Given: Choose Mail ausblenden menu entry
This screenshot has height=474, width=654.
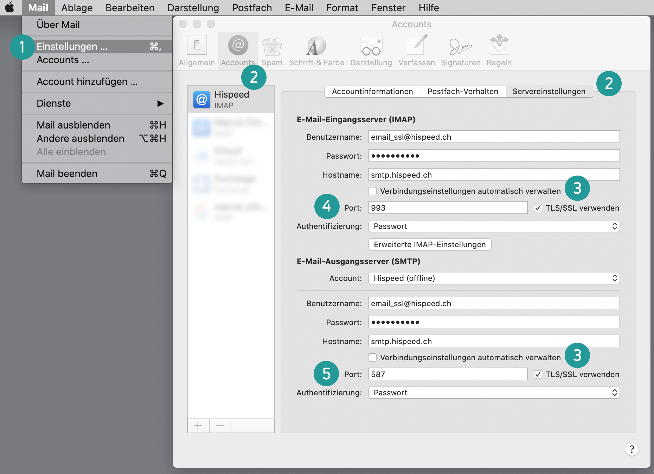Looking at the screenshot, I should pos(97,125).
